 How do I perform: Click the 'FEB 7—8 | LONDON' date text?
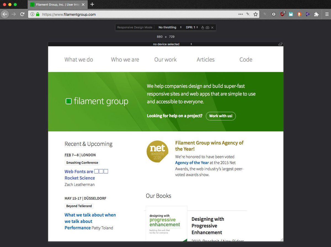80,155
